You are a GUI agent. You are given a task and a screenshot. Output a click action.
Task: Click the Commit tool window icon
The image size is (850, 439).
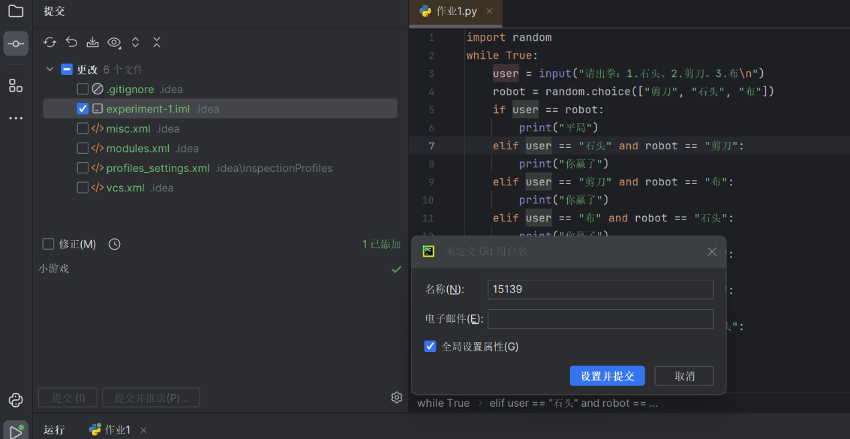point(15,43)
